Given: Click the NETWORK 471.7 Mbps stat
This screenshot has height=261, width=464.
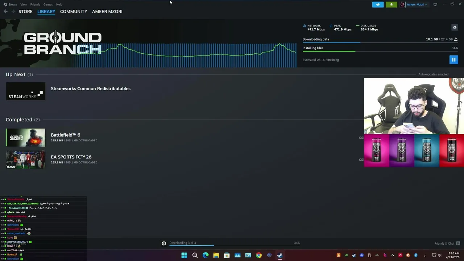Looking at the screenshot, I should [314, 28].
